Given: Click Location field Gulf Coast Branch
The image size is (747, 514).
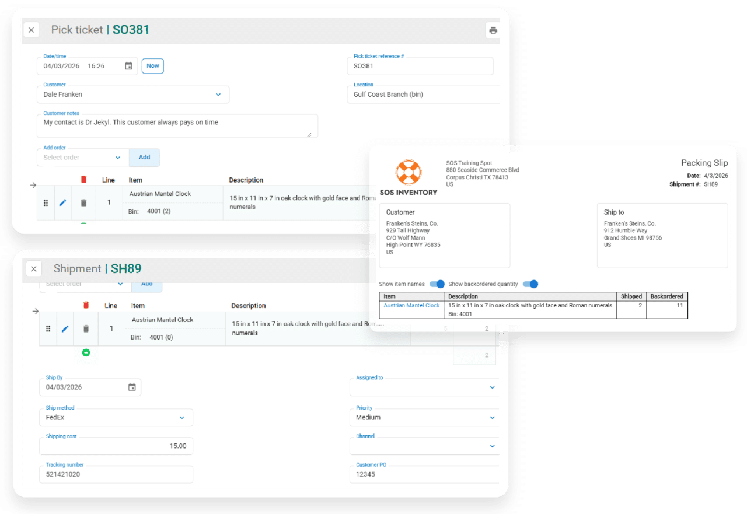Looking at the screenshot, I should coord(424,95).
